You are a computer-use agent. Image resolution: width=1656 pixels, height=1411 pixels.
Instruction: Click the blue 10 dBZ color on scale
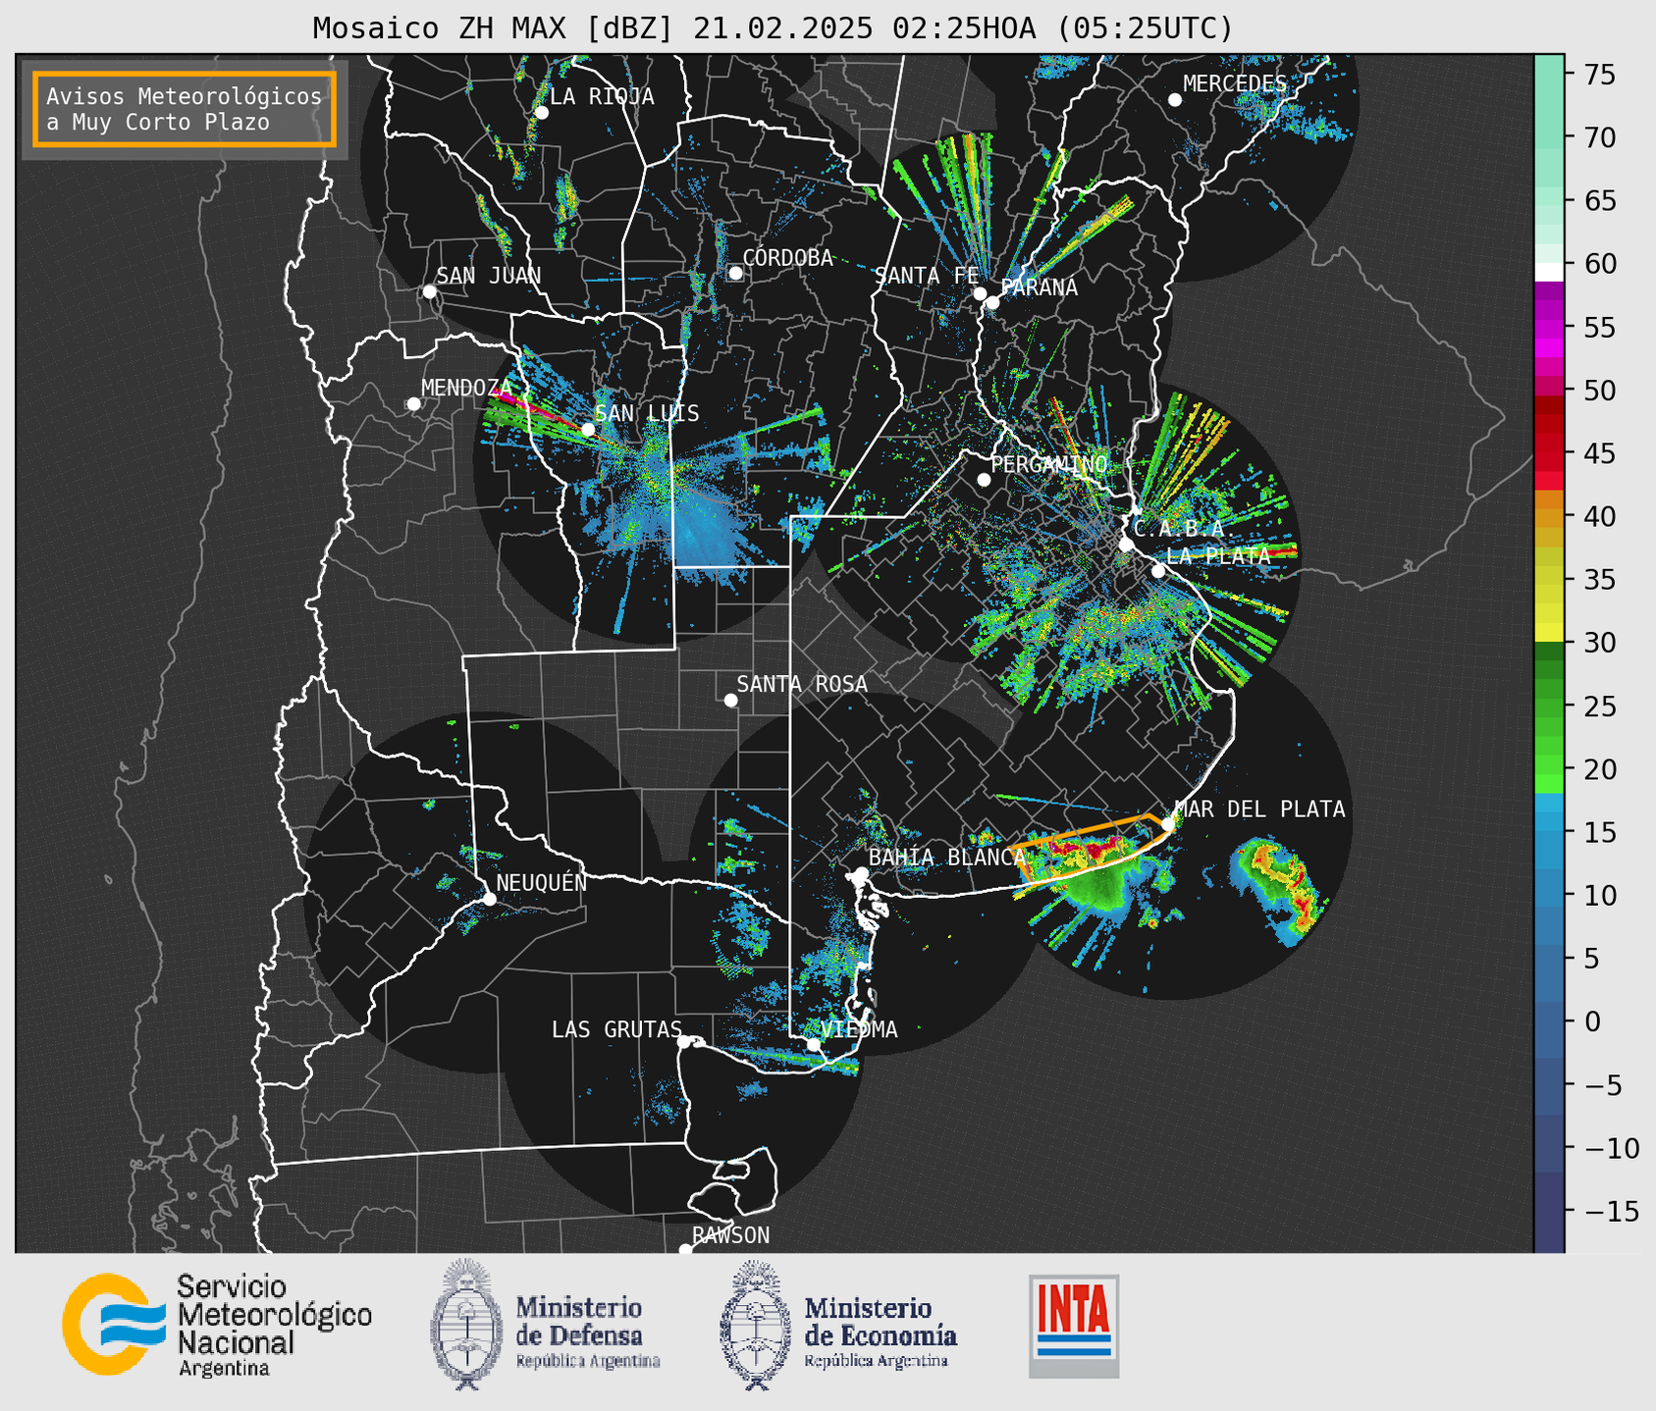pyautogui.click(x=1549, y=896)
